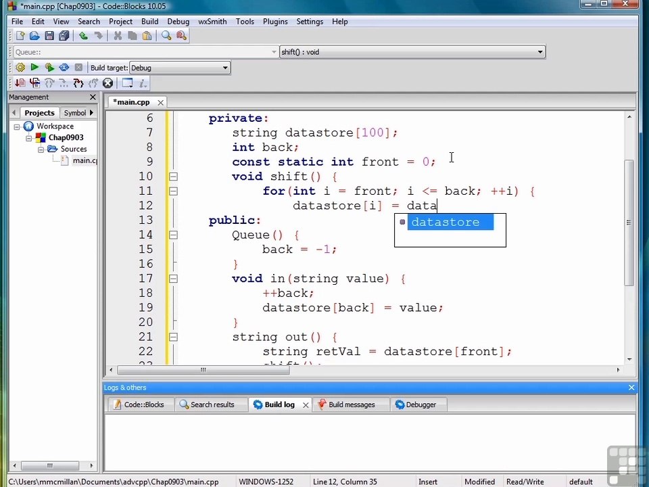
Task: Click the Open file folder icon
Action: pyautogui.click(x=34, y=36)
